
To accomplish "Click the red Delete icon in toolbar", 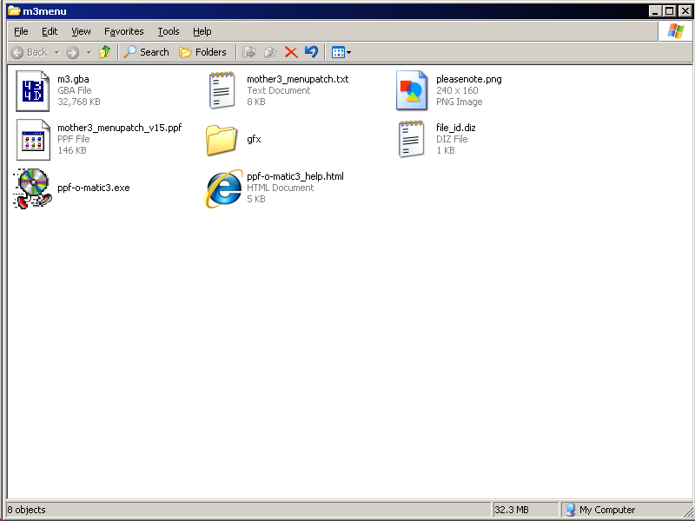I will (291, 52).
